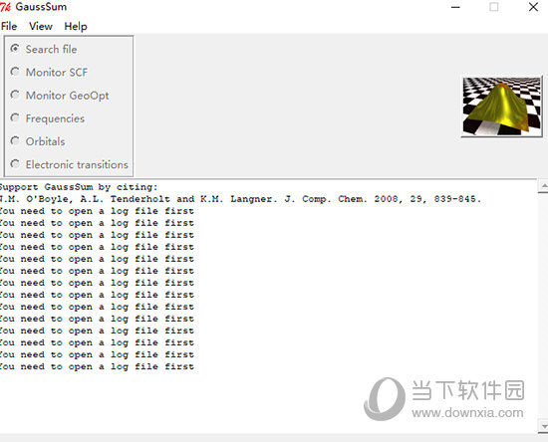Screen dimensions: 548x442
Task: Click the scrollbar up arrow of the log
Action: 543,186
